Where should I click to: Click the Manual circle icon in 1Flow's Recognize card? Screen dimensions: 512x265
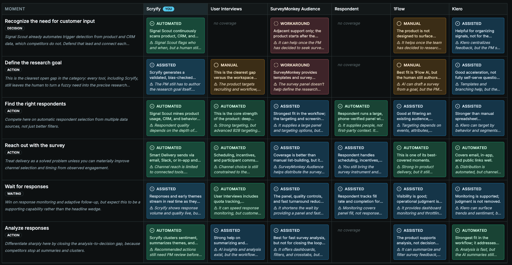399,24
